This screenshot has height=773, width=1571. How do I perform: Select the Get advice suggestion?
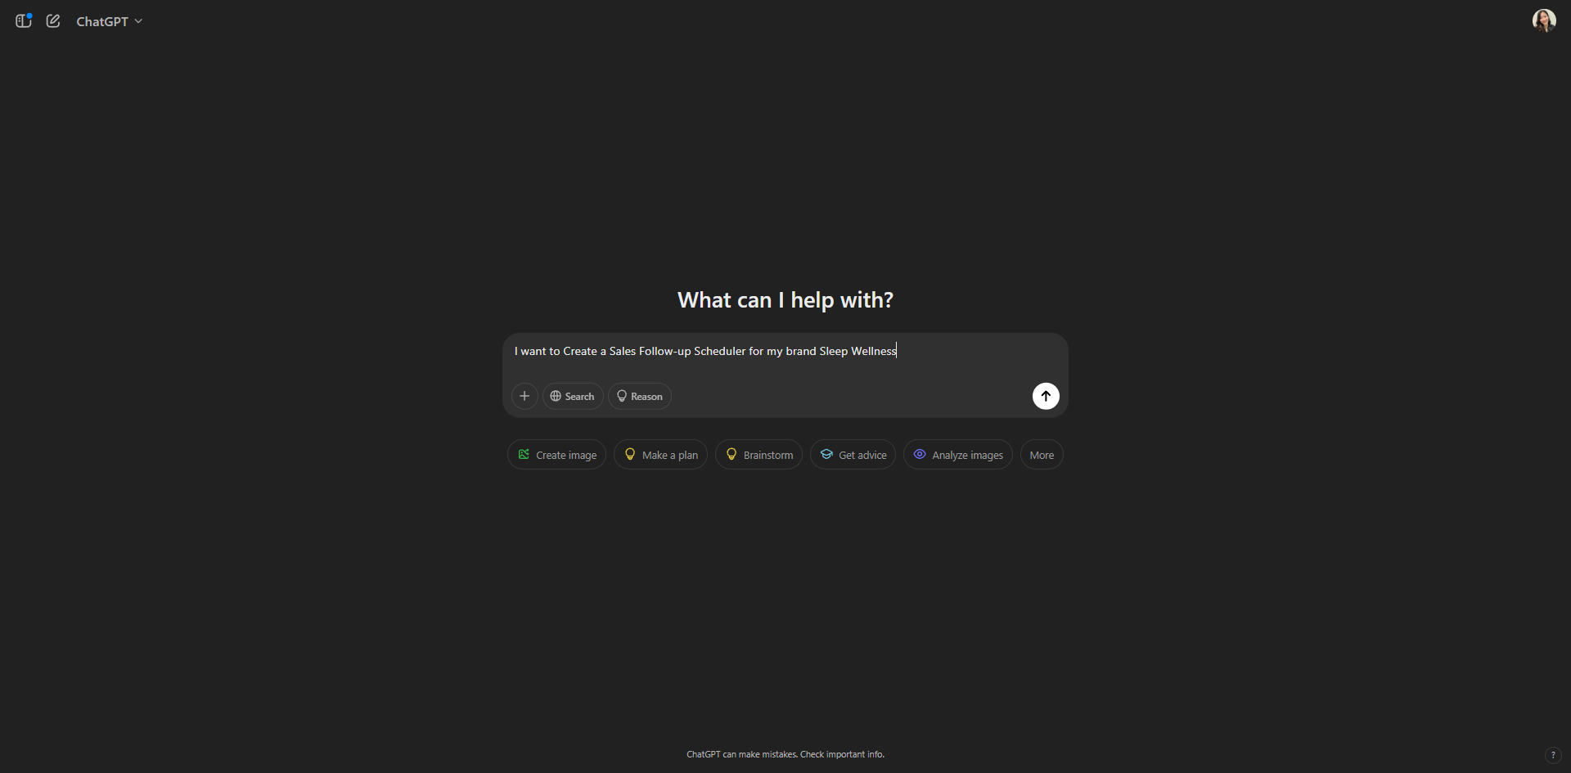coord(853,455)
